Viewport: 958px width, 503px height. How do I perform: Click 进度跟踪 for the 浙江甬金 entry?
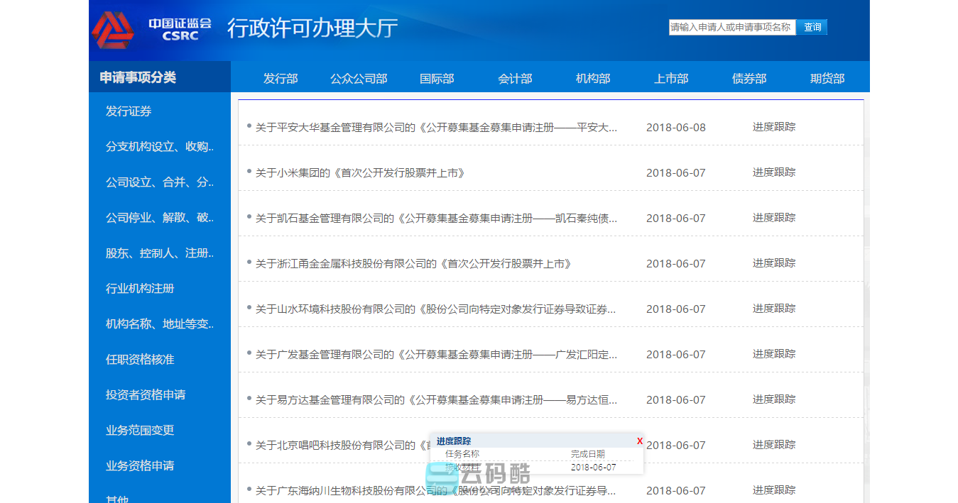click(x=773, y=262)
